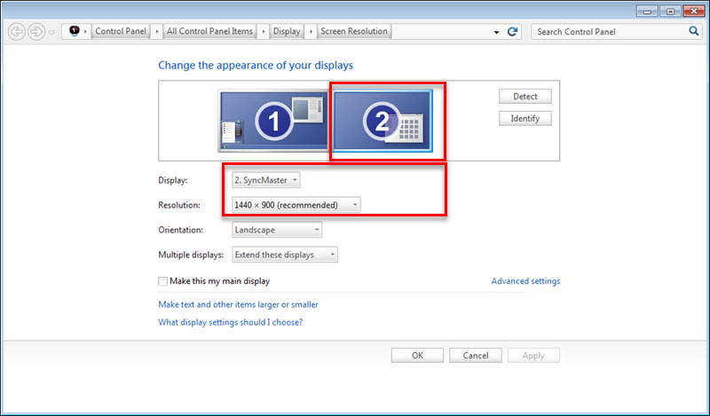
Task: Click the Detect button
Action: 525,97
